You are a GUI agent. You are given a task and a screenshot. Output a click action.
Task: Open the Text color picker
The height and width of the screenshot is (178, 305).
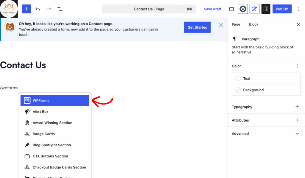(266, 79)
